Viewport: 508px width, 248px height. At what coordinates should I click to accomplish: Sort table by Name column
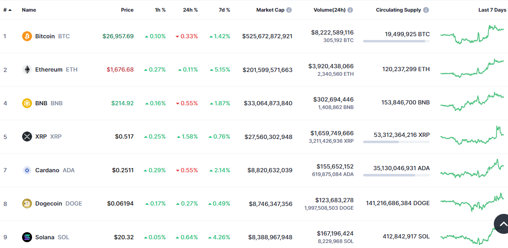click(x=29, y=10)
